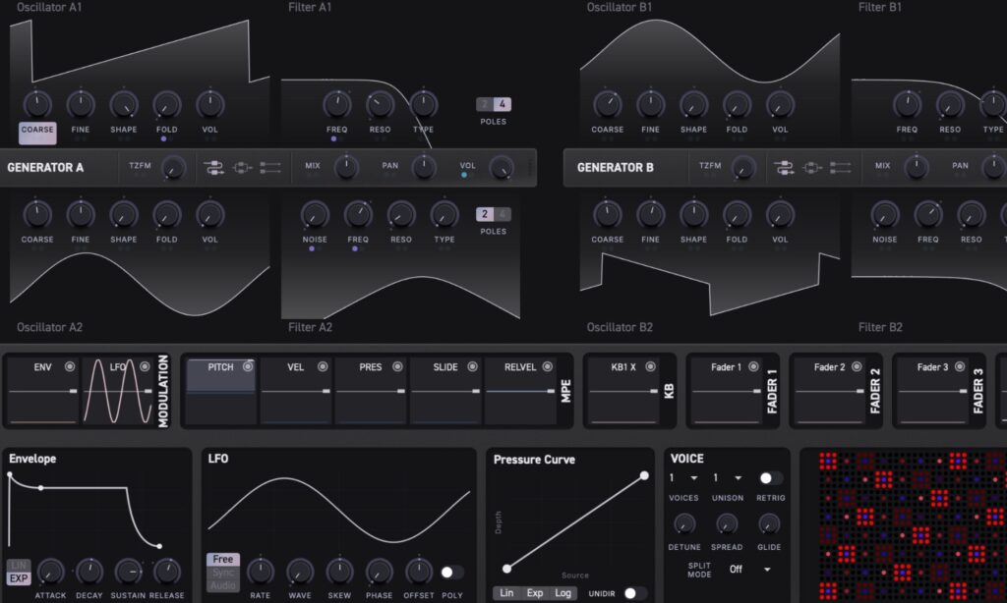Toggle the LFO POLY switch

point(451,572)
